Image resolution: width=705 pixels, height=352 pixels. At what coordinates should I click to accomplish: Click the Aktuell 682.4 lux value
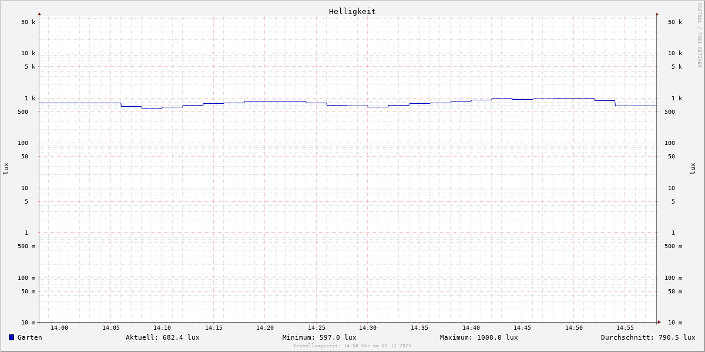tap(162, 337)
